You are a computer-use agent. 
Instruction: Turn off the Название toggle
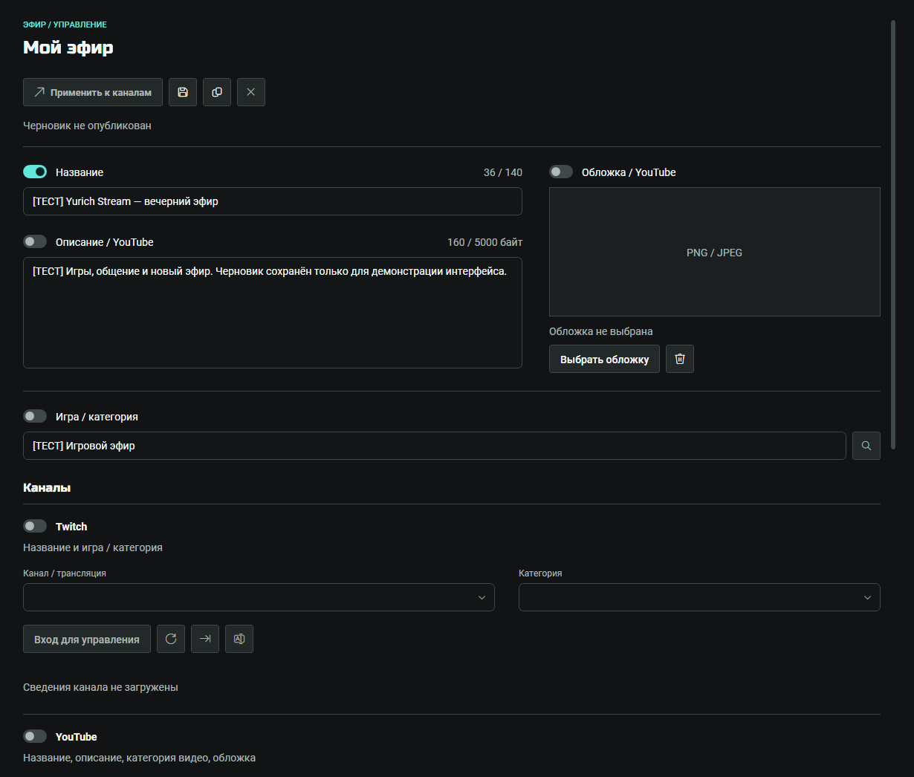coord(35,172)
